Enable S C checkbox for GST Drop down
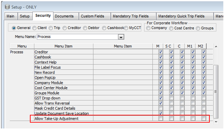The width and height of the screenshot is (224, 132). [x=171, y=98]
